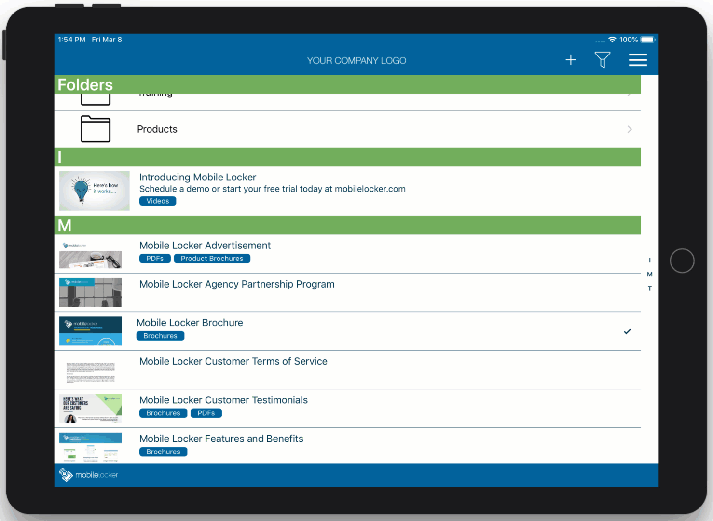Jump to index letter M
This screenshot has width=713, height=521.
[x=650, y=274]
